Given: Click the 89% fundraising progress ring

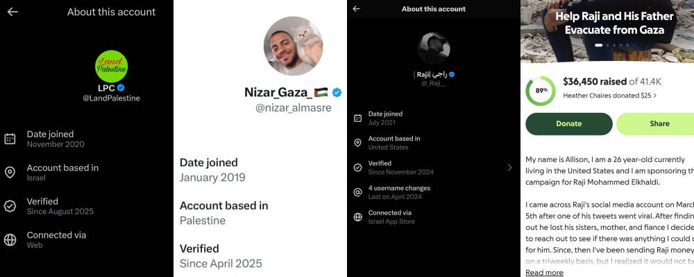Looking at the screenshot, I should click(540, 91).
